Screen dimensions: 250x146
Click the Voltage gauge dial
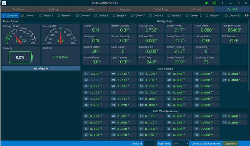click(x=21, y=36)
